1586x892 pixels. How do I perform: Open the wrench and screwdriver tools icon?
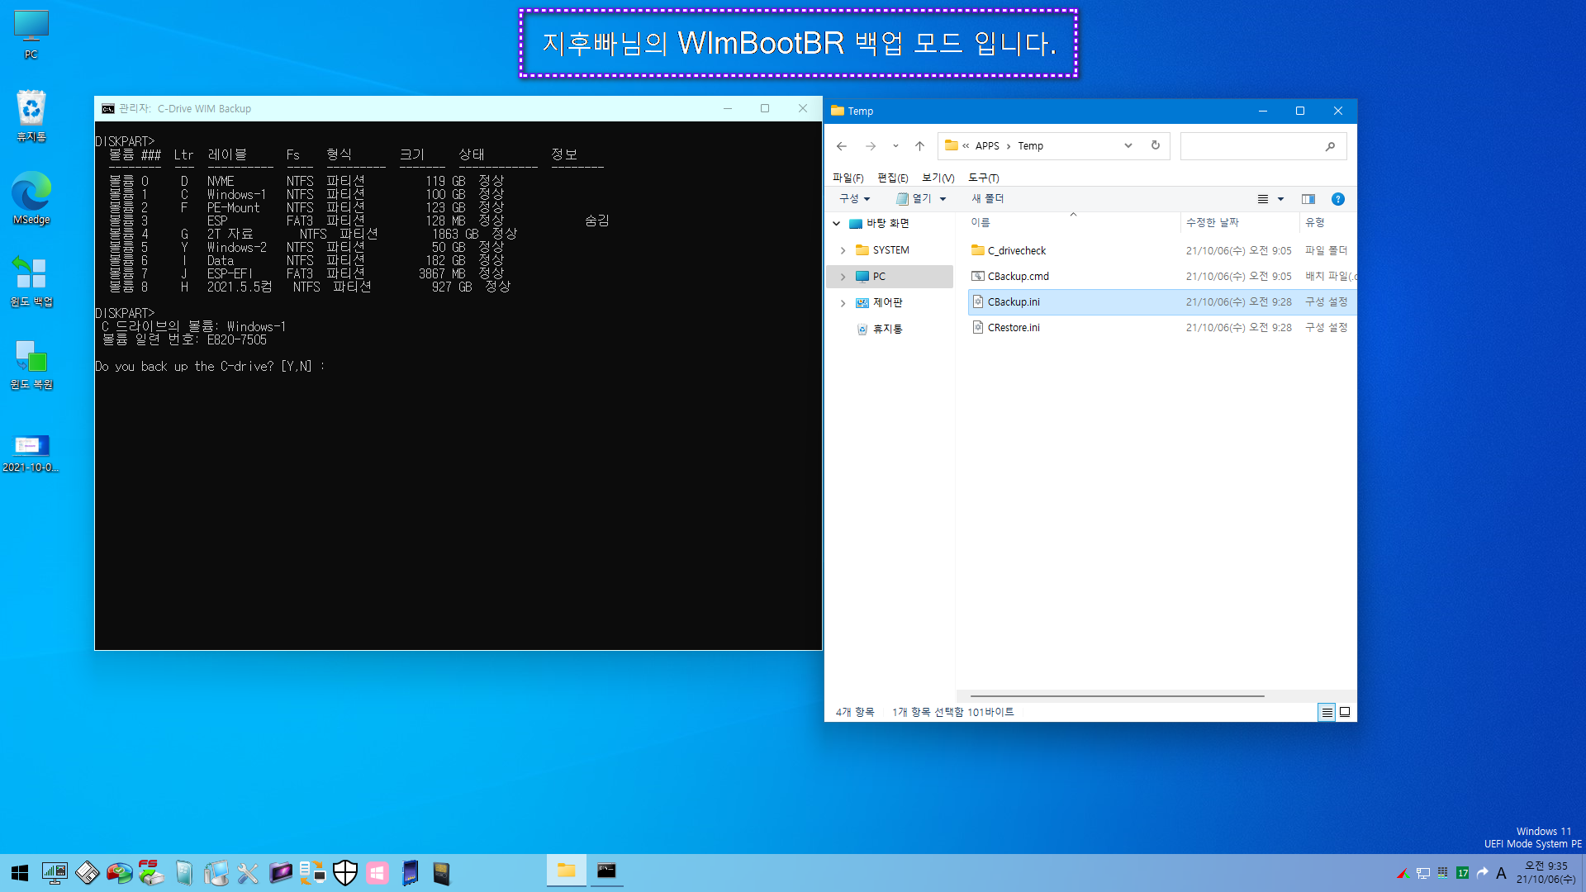[248, 873]
